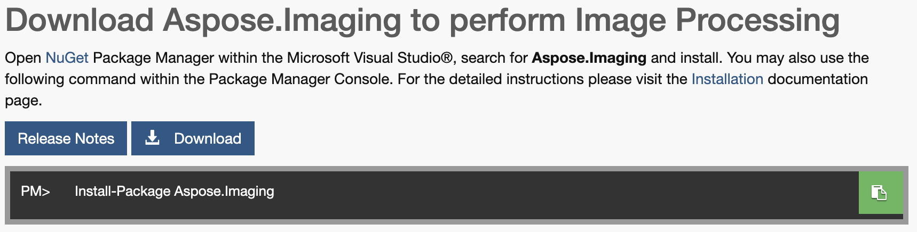Click the word Download in the page heading
This screenshot has height=232, width=917.
(80, 20)
